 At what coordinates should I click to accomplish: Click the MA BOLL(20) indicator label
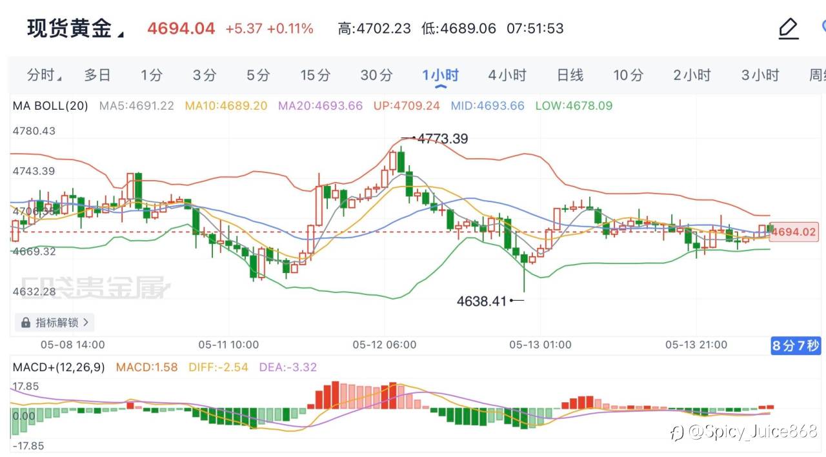pyautogui.click(x=50, y=106)
